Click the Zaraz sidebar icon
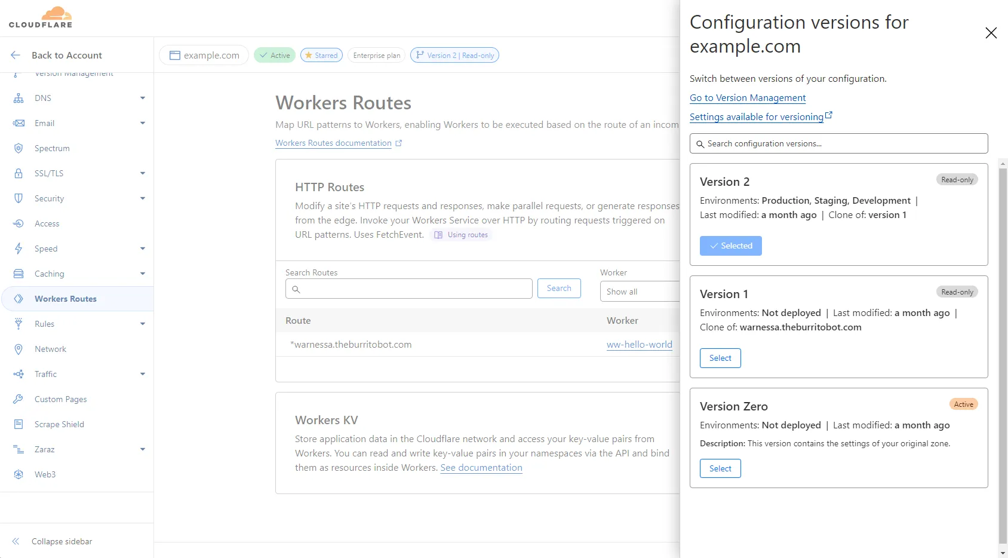1008x558 pixels. [x=19, y=449]
